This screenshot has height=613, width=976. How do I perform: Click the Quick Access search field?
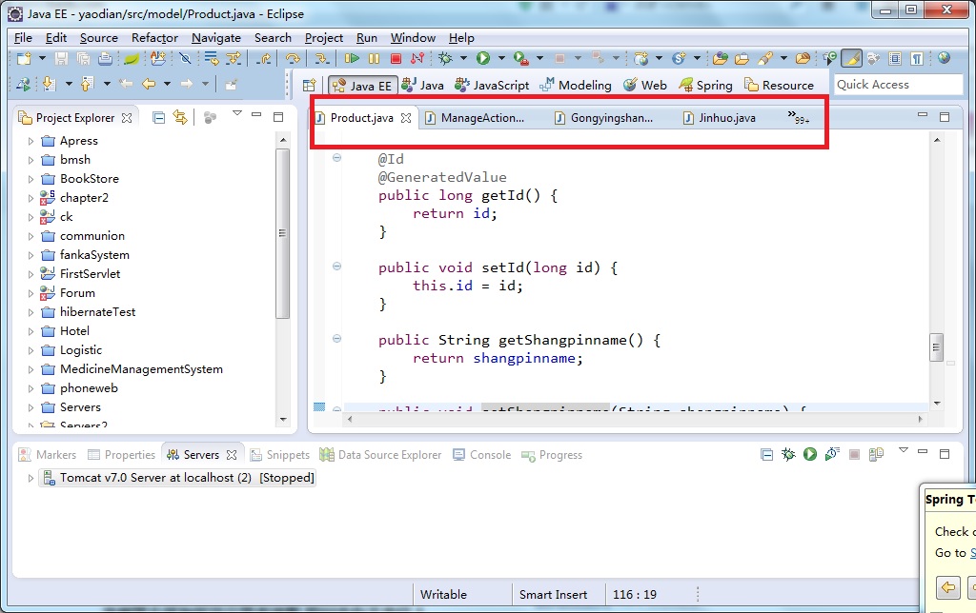pos(897,85)
